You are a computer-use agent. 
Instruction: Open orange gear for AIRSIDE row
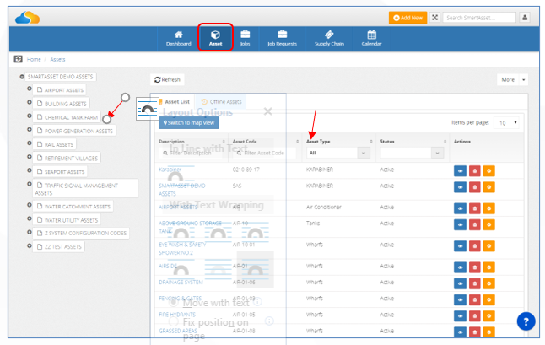click(488, 267)
